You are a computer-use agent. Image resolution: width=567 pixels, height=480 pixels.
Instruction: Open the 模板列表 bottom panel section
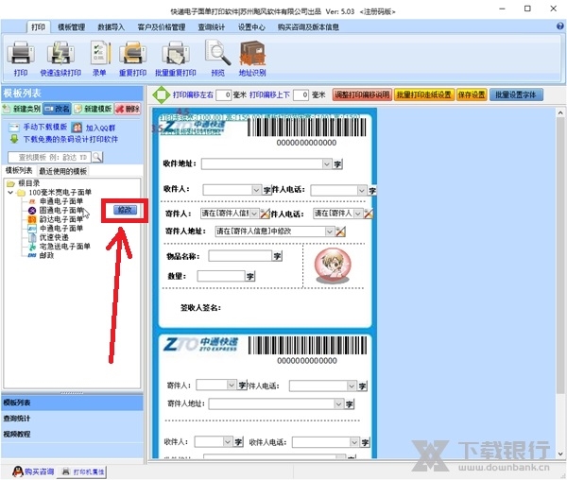72,403
